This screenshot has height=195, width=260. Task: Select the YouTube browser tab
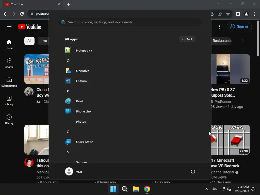coord(32,4)
